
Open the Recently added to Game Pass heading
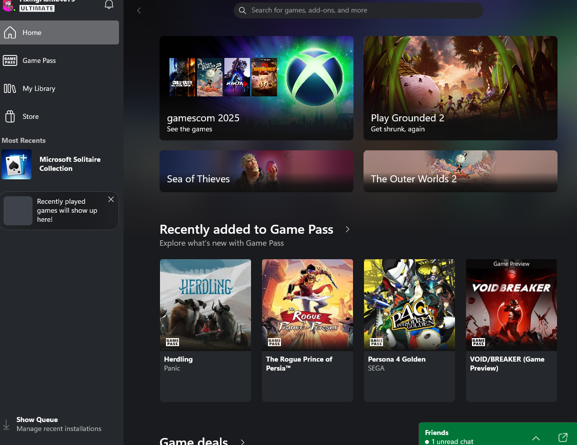coord(246,229)
